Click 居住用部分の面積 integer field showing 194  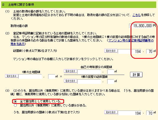coord(130,113)
